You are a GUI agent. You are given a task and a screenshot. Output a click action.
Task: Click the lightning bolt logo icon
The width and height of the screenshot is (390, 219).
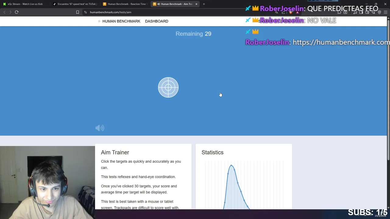[x=99, y=21]
